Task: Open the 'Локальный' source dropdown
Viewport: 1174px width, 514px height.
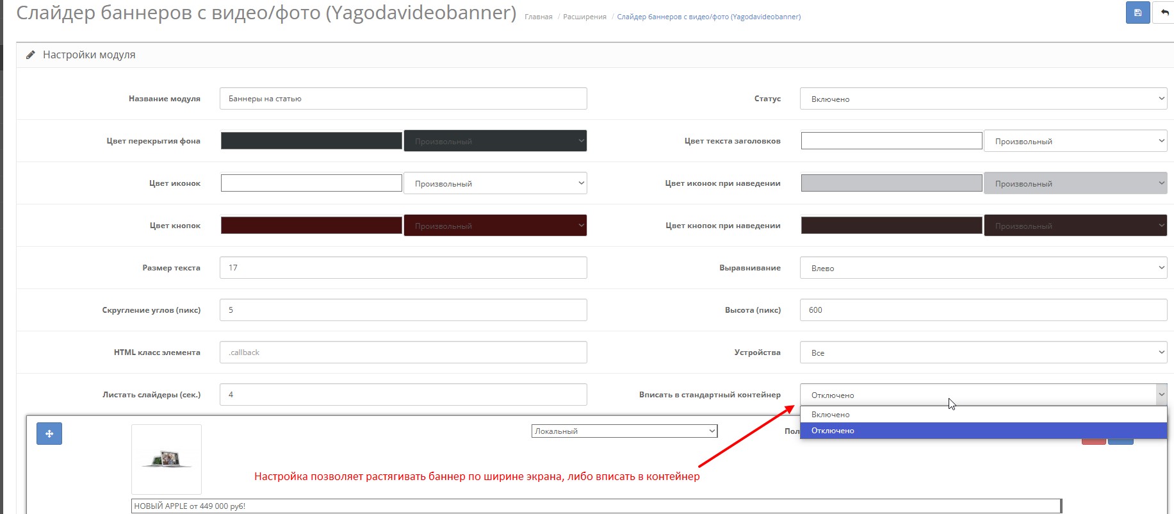Action: [x=624, y=431]
